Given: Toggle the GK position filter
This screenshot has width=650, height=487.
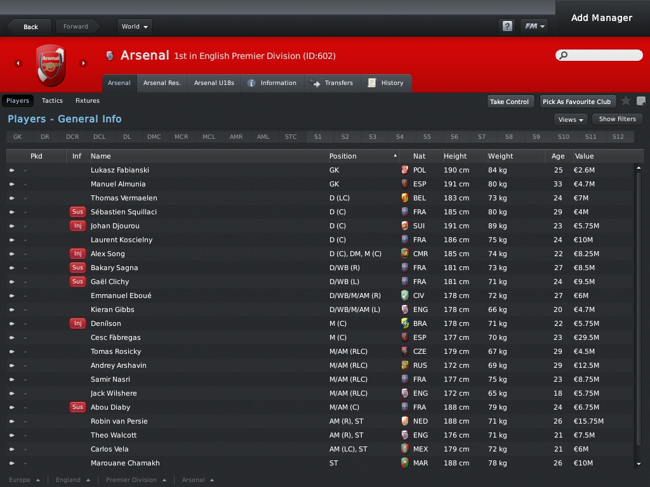Looking at the screenshot, I should coord(17,137).
